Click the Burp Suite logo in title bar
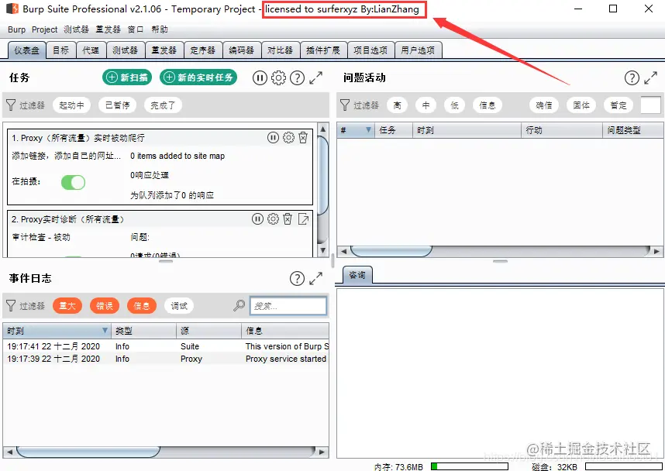The width and height of the screenshot is (665, 471). point(12,9)
